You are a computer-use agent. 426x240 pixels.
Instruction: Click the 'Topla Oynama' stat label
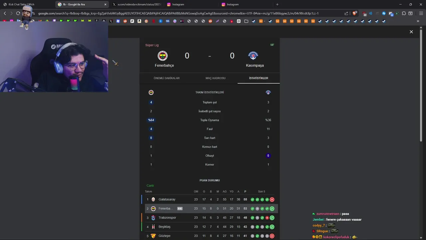point(210,120)
